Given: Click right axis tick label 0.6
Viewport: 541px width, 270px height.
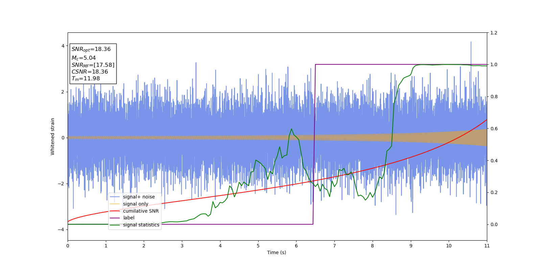Looking at the screenshot, I should tap(494, 129).
